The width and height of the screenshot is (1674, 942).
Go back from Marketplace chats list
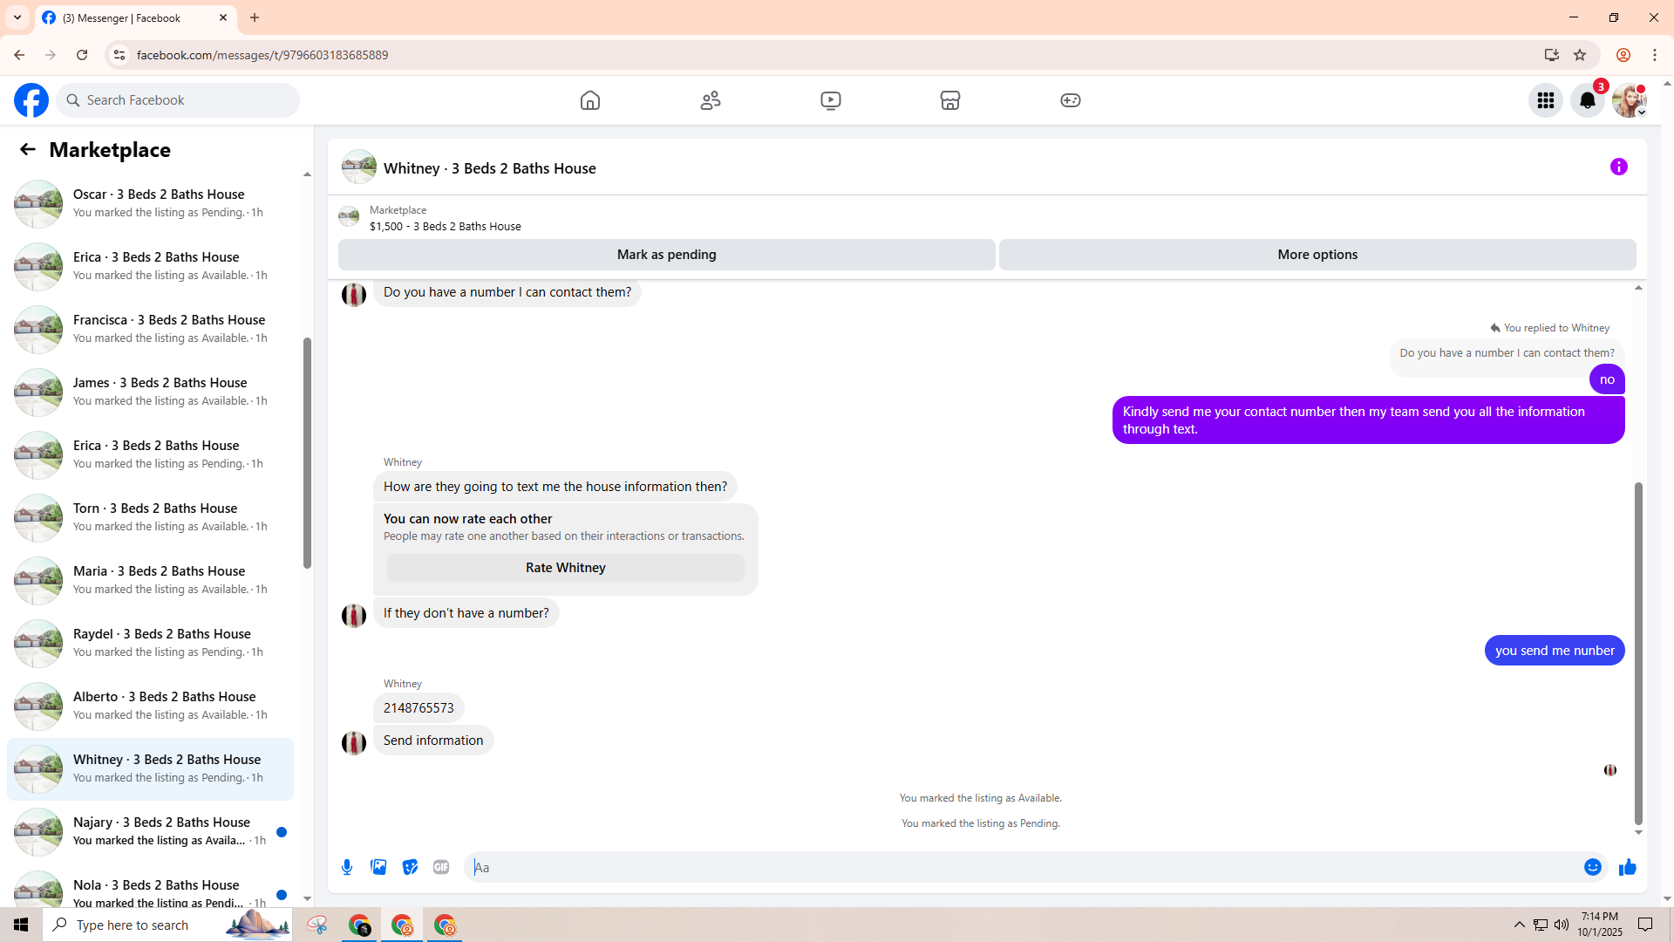point(28,150)
